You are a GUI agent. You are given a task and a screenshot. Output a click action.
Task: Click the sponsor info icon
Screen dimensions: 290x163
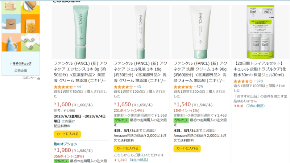tap(38, 79)
